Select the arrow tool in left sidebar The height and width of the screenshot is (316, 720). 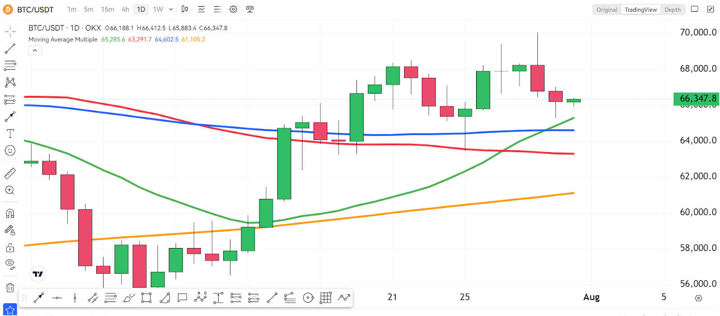pos(10,117)
